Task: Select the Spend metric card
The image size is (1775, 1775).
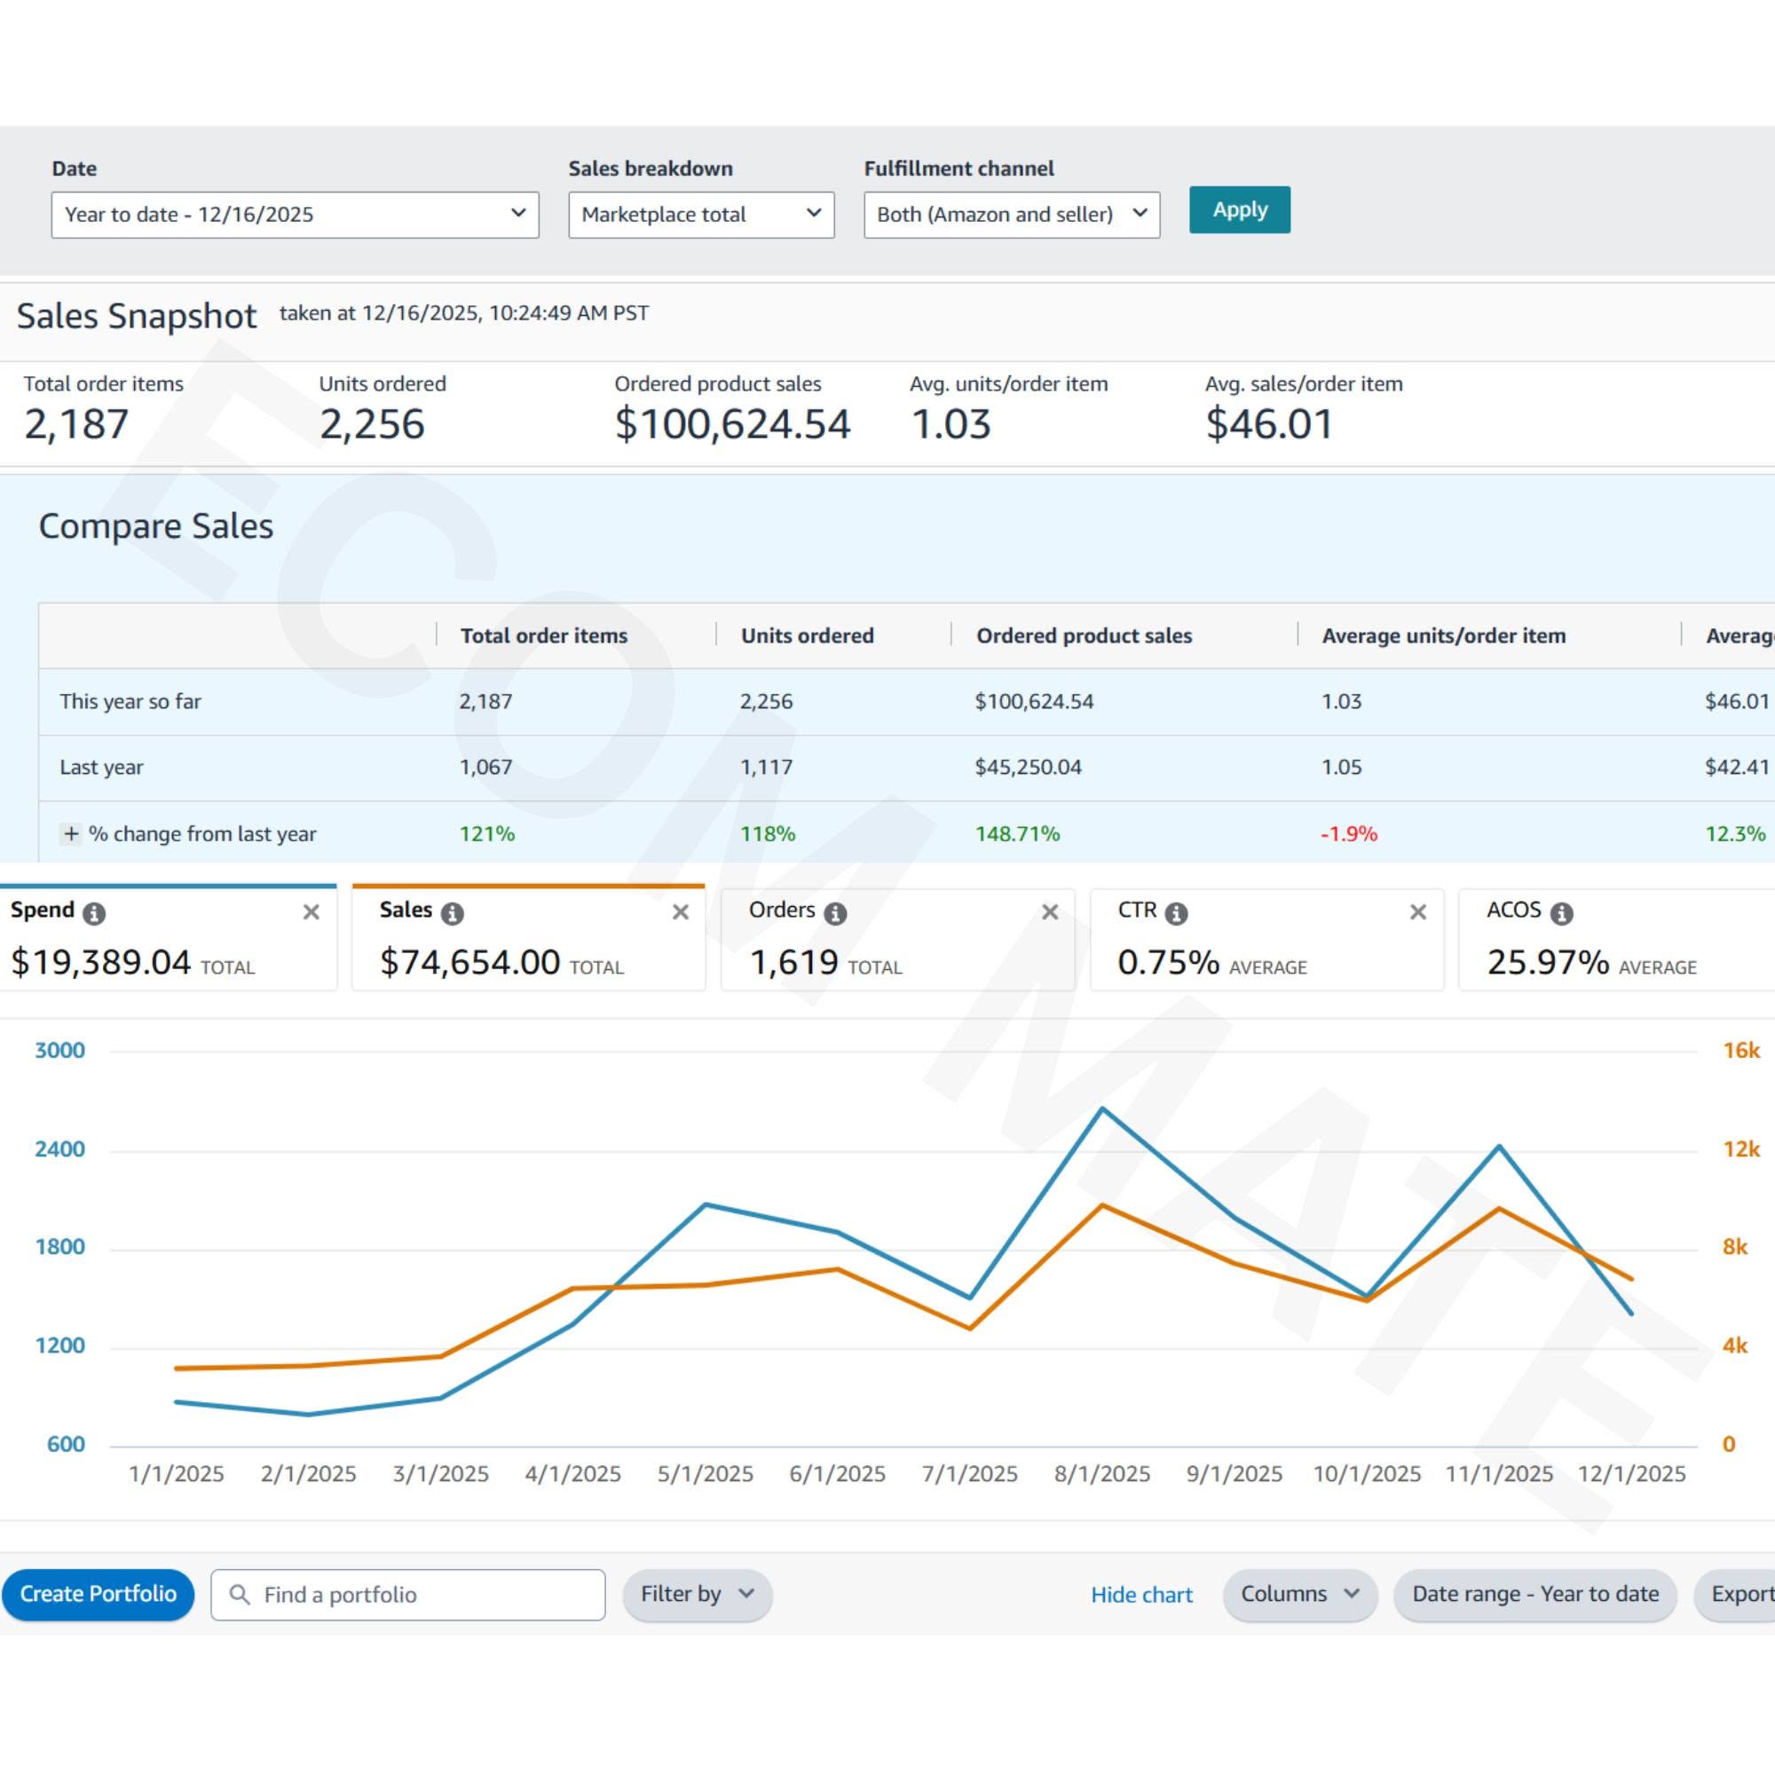Action: 168,938
